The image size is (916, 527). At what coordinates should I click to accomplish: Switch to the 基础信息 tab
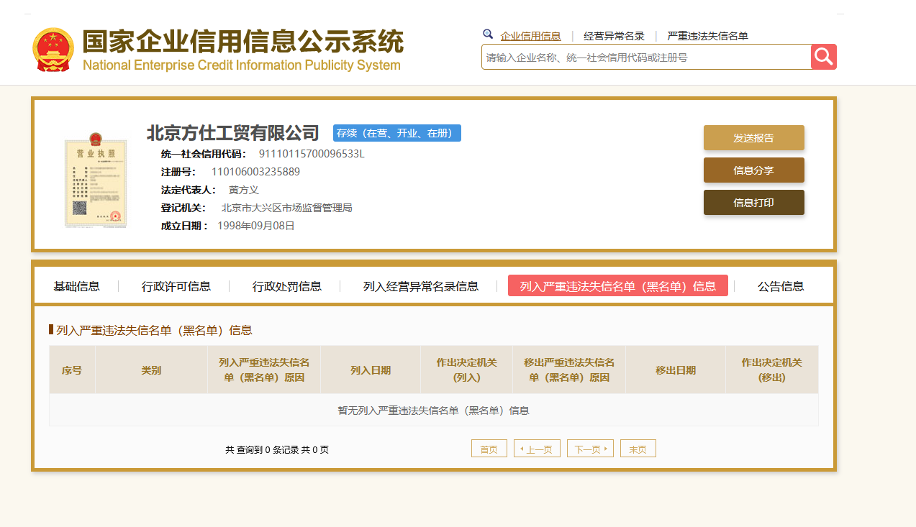coord(76,286)
